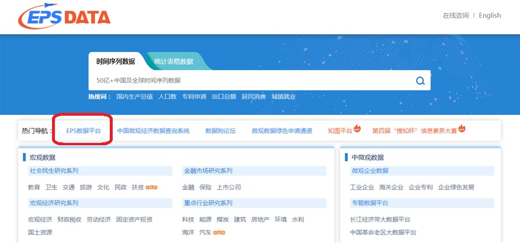This screenshot has width=520, height=243.
Task: Open 交通 data category
Action: click(x=69, y=187)
